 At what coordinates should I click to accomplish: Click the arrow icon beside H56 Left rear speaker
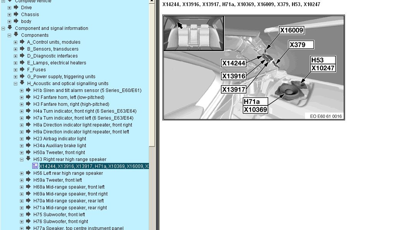[x=28, y=173]
